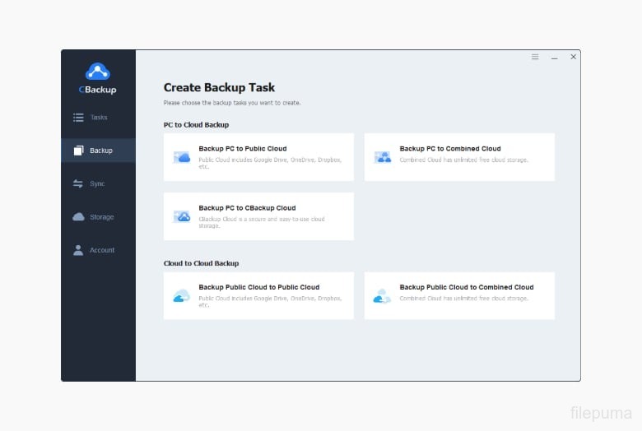Open the hamburger menu in title bar
Screen dimensions: 642x431
(535, 57)
